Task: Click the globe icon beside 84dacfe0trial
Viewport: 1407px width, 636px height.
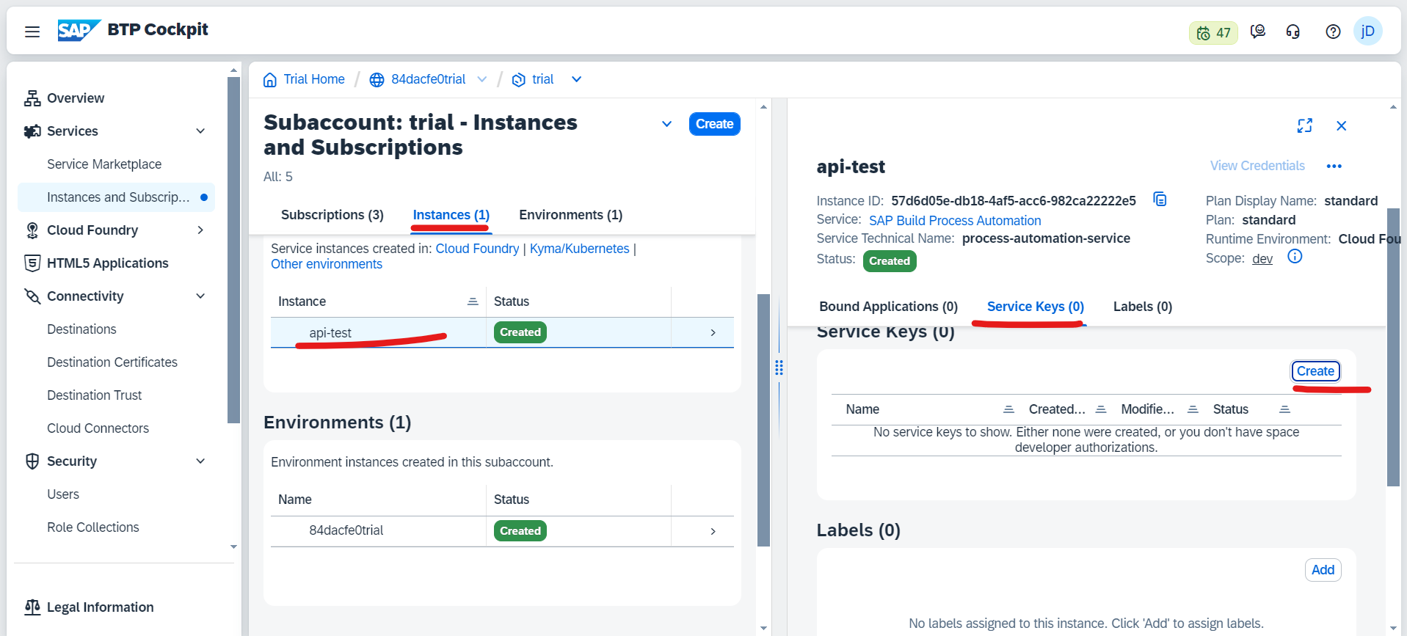Action: tap(377, 79)
